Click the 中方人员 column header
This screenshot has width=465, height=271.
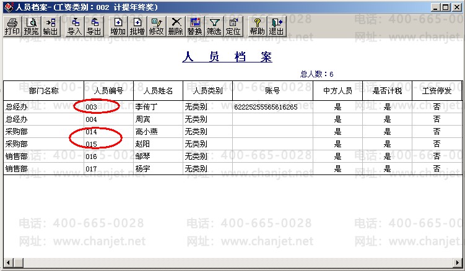click(337, 91)
